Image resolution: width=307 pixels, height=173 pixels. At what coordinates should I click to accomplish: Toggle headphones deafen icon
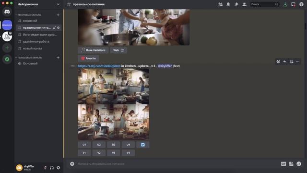(52, 168)
